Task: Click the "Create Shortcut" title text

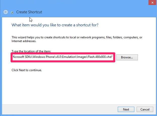Action: pyautogui.click(x=29, y=12)
